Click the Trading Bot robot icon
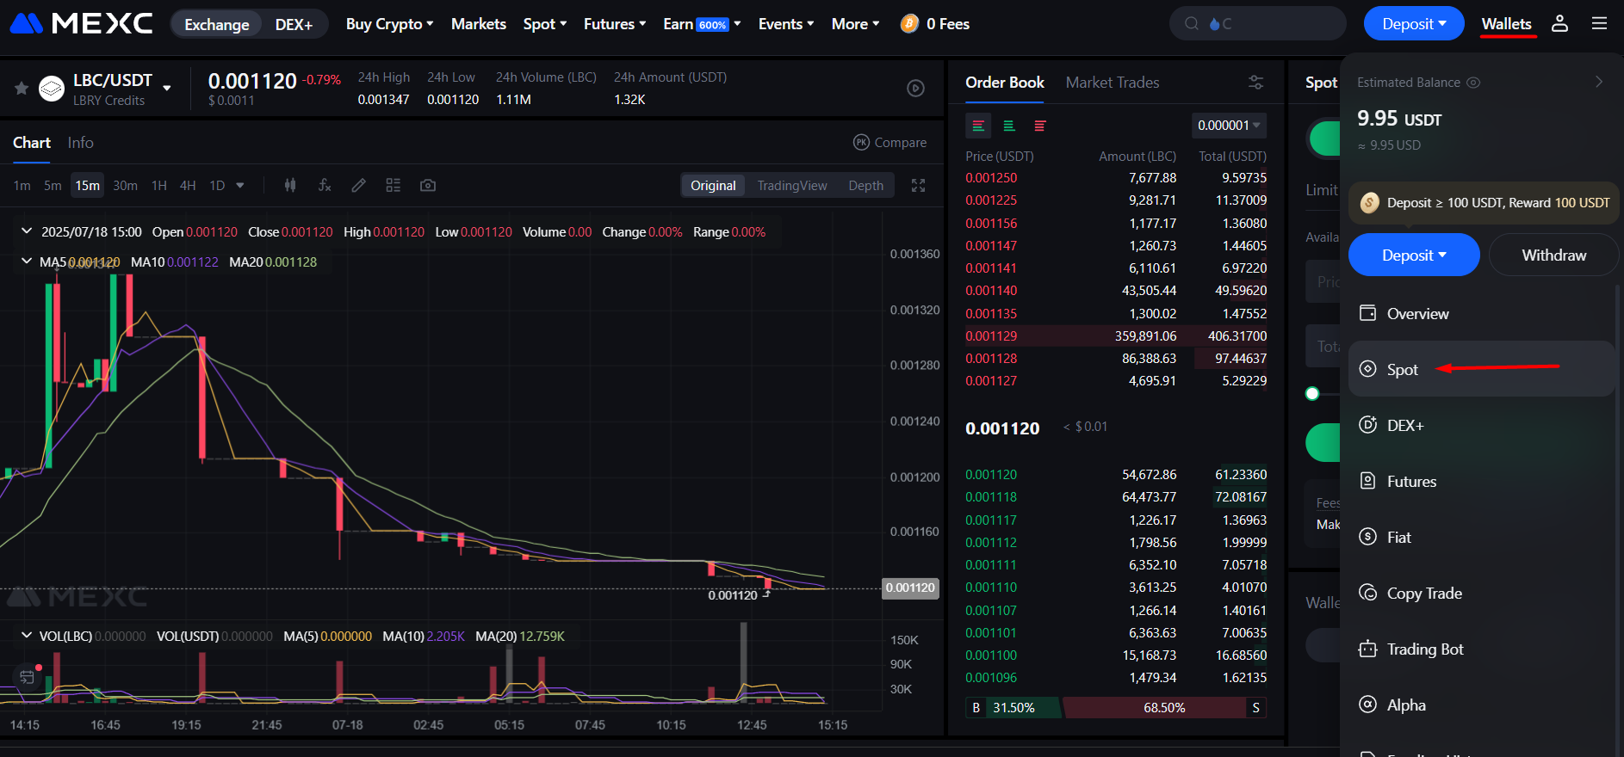Image resolution: width=1624 pixels, height=757 pixels. 1367,649
